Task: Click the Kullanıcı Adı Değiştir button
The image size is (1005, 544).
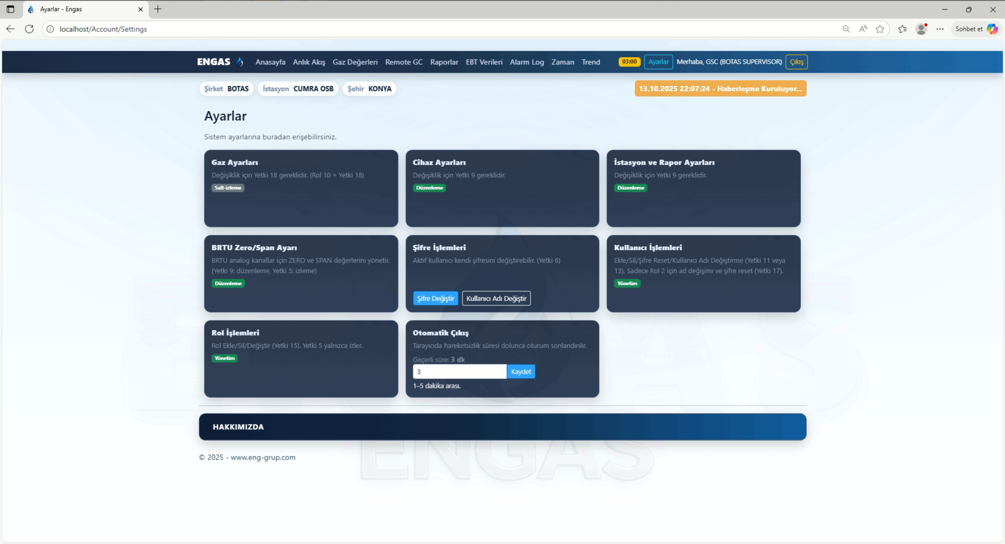Action: 496,299
